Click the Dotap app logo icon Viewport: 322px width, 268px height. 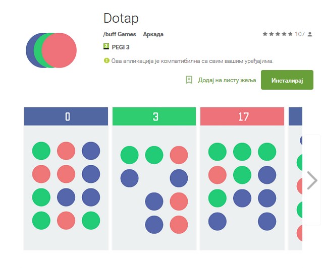[x=51, y=50]
